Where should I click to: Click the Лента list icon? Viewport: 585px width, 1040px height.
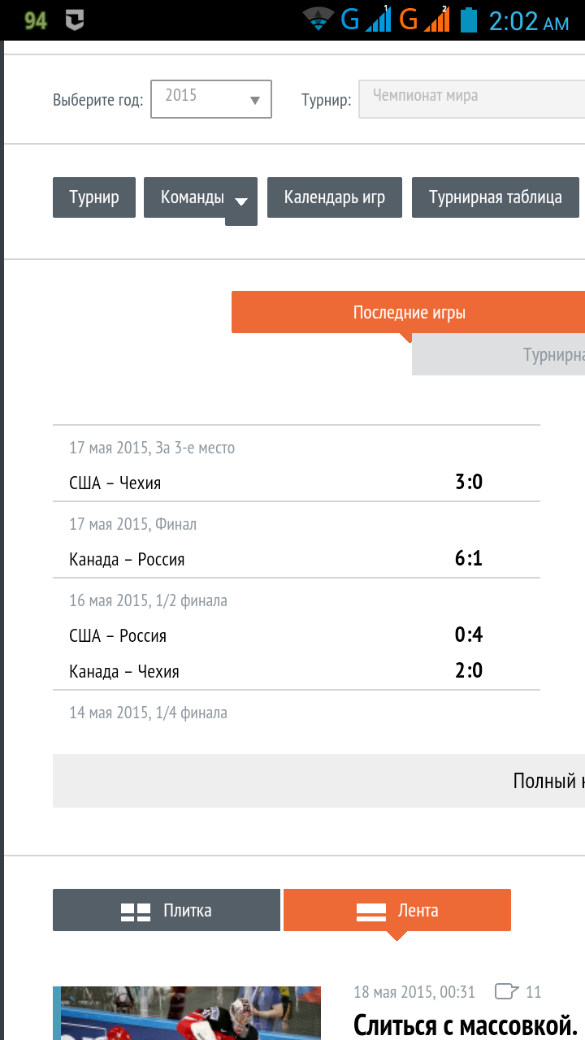pos(371,912)
